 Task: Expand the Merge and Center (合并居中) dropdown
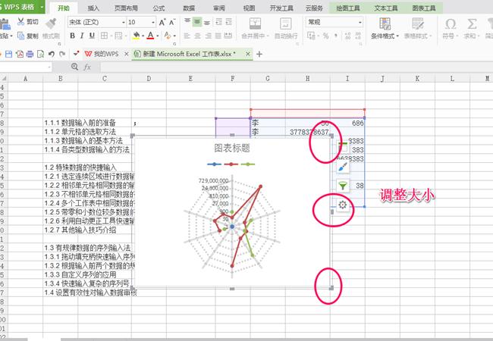click(x=268, y=36)
